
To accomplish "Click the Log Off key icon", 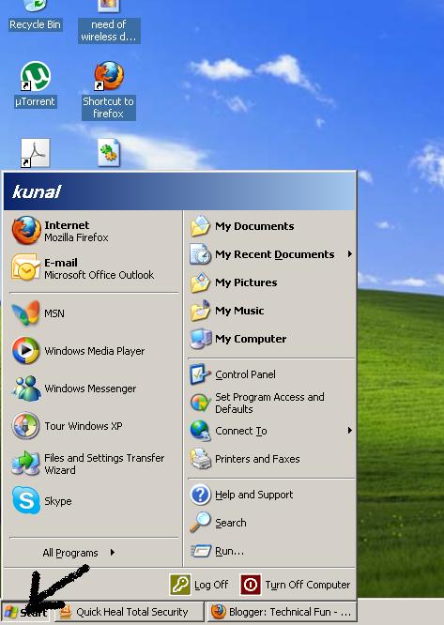I will 180,585.
